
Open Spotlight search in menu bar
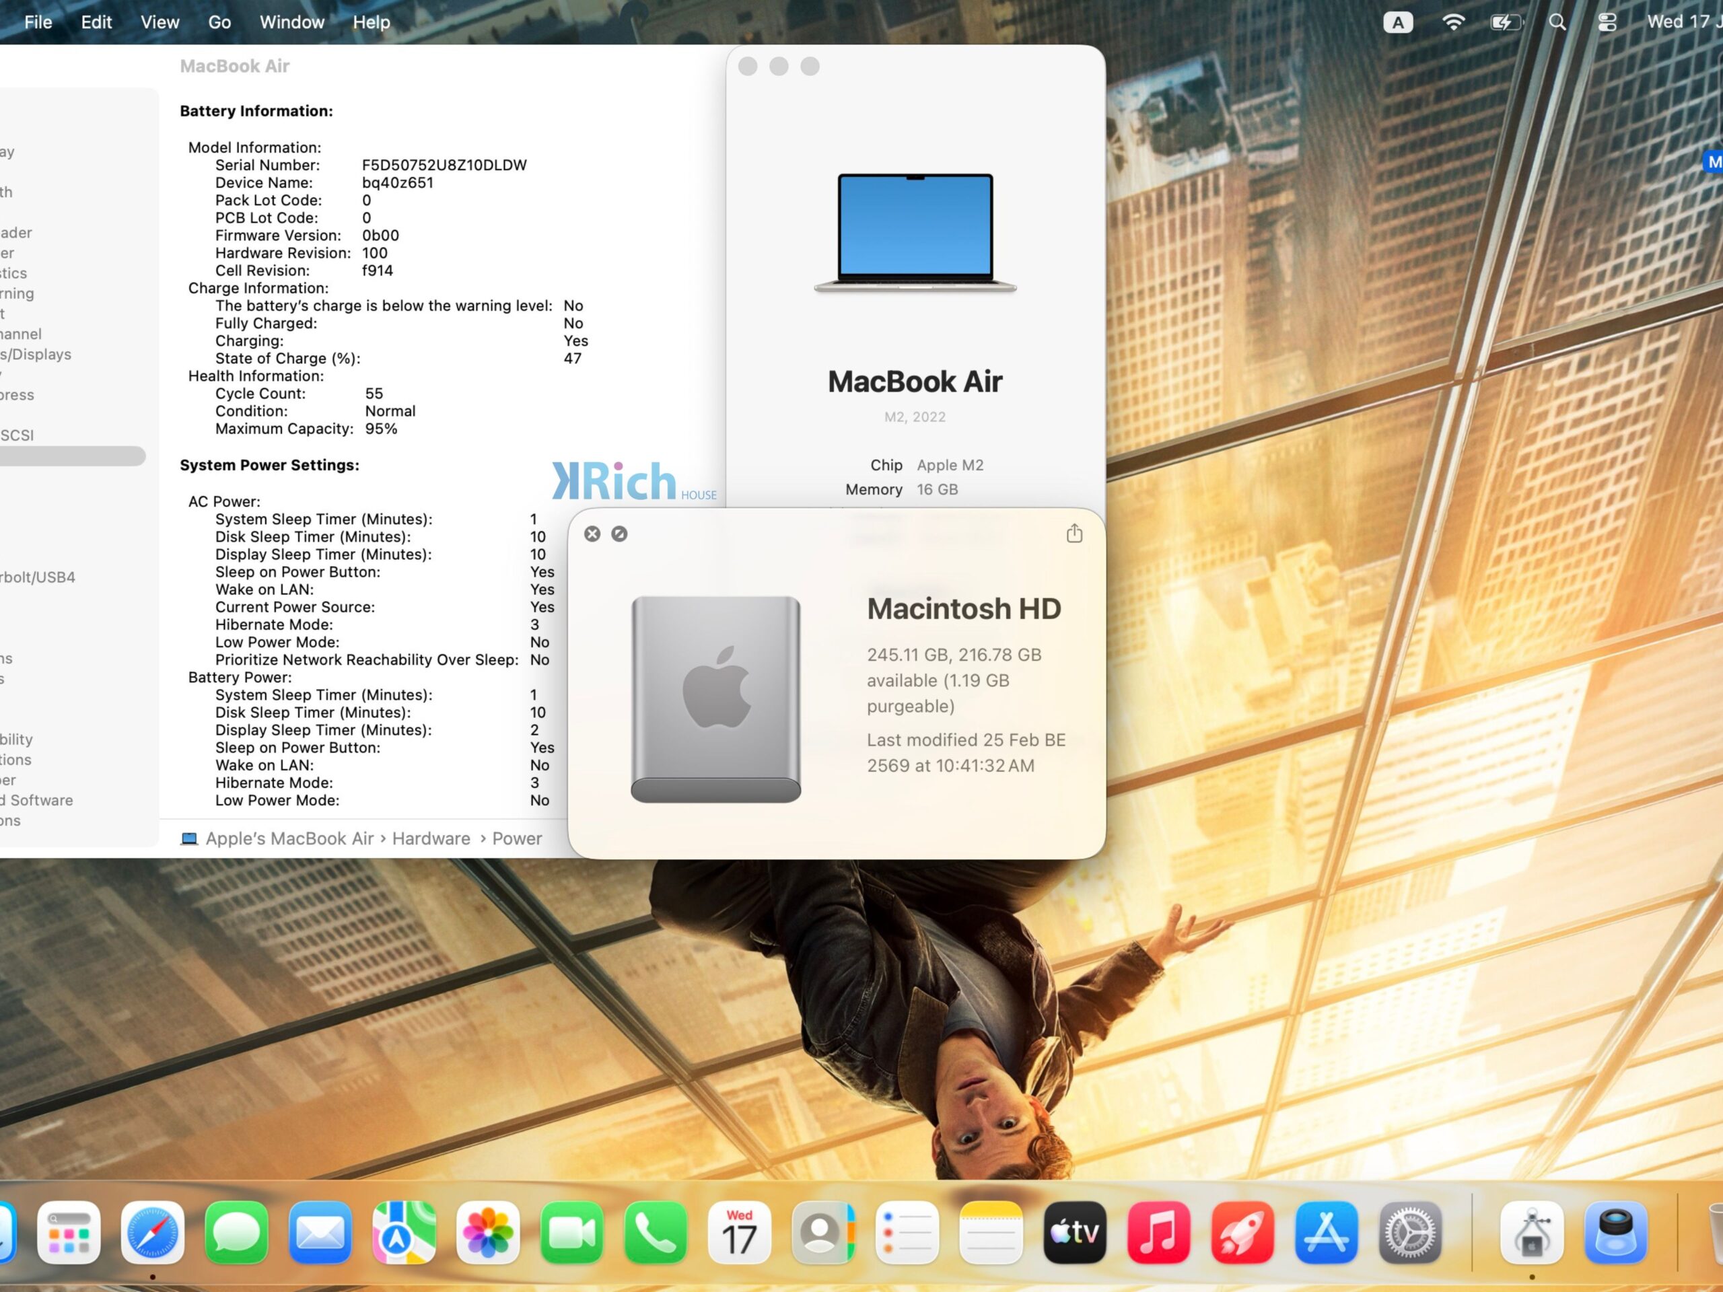point(1557,22)
